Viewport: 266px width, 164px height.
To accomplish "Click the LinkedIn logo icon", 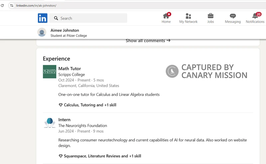I will 43,18.
